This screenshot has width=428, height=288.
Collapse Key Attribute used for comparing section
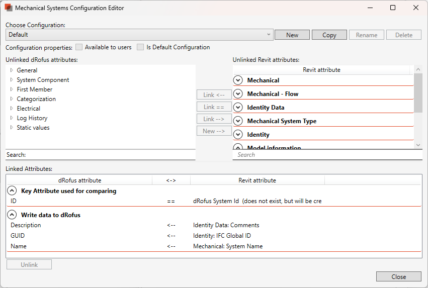pyautogui.click(x=12, y=191)
